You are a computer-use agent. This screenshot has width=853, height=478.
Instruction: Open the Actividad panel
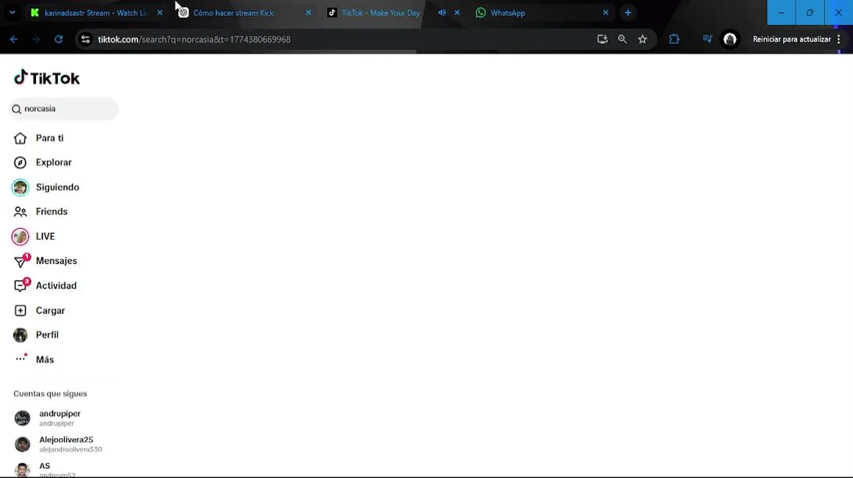point(56,285)
